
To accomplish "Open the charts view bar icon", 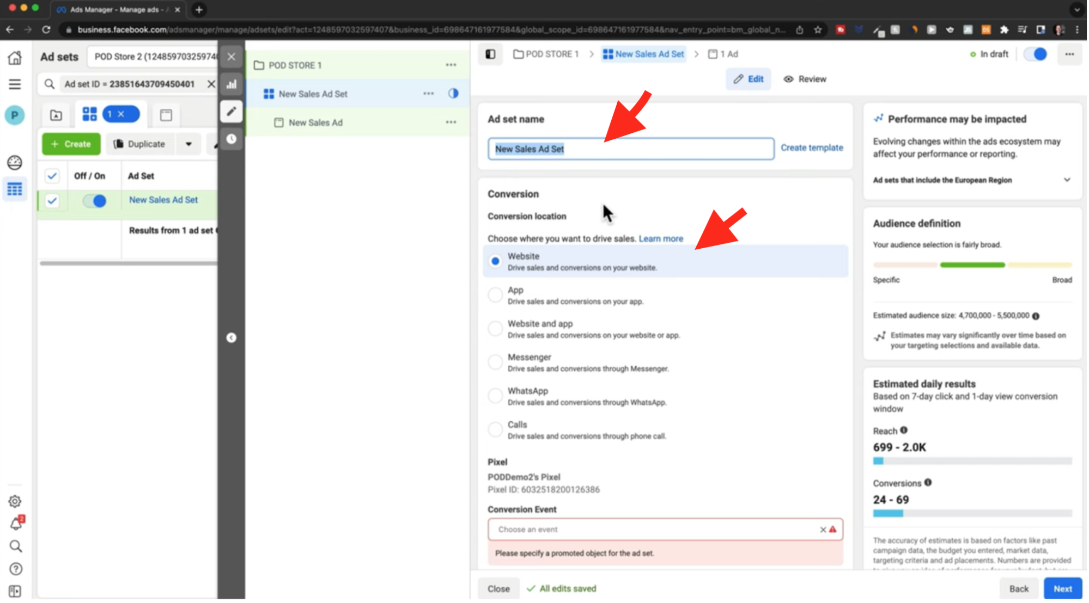I will click(232, 84).
